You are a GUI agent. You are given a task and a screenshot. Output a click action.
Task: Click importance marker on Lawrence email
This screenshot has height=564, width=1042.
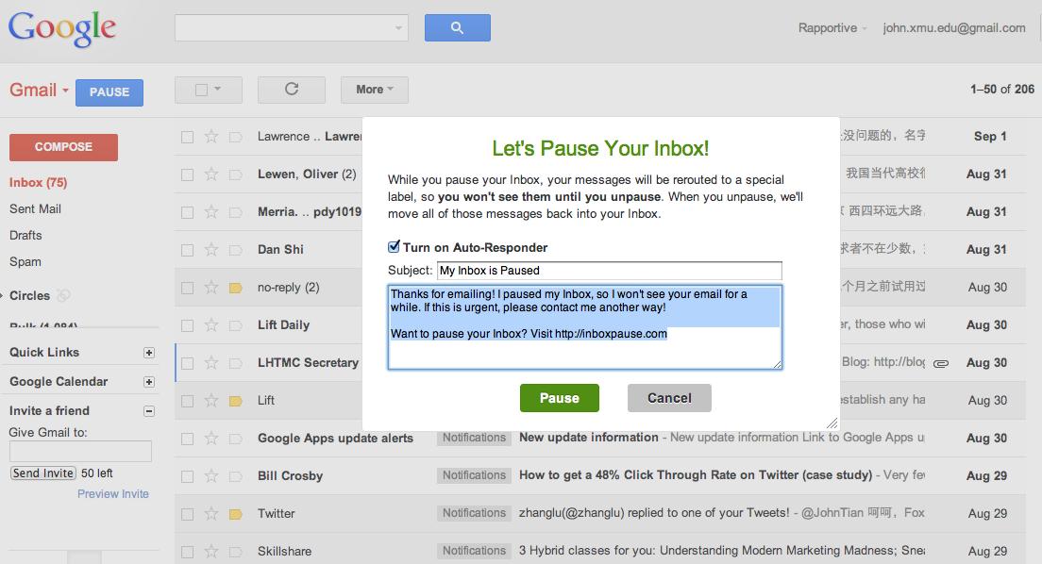235,137
